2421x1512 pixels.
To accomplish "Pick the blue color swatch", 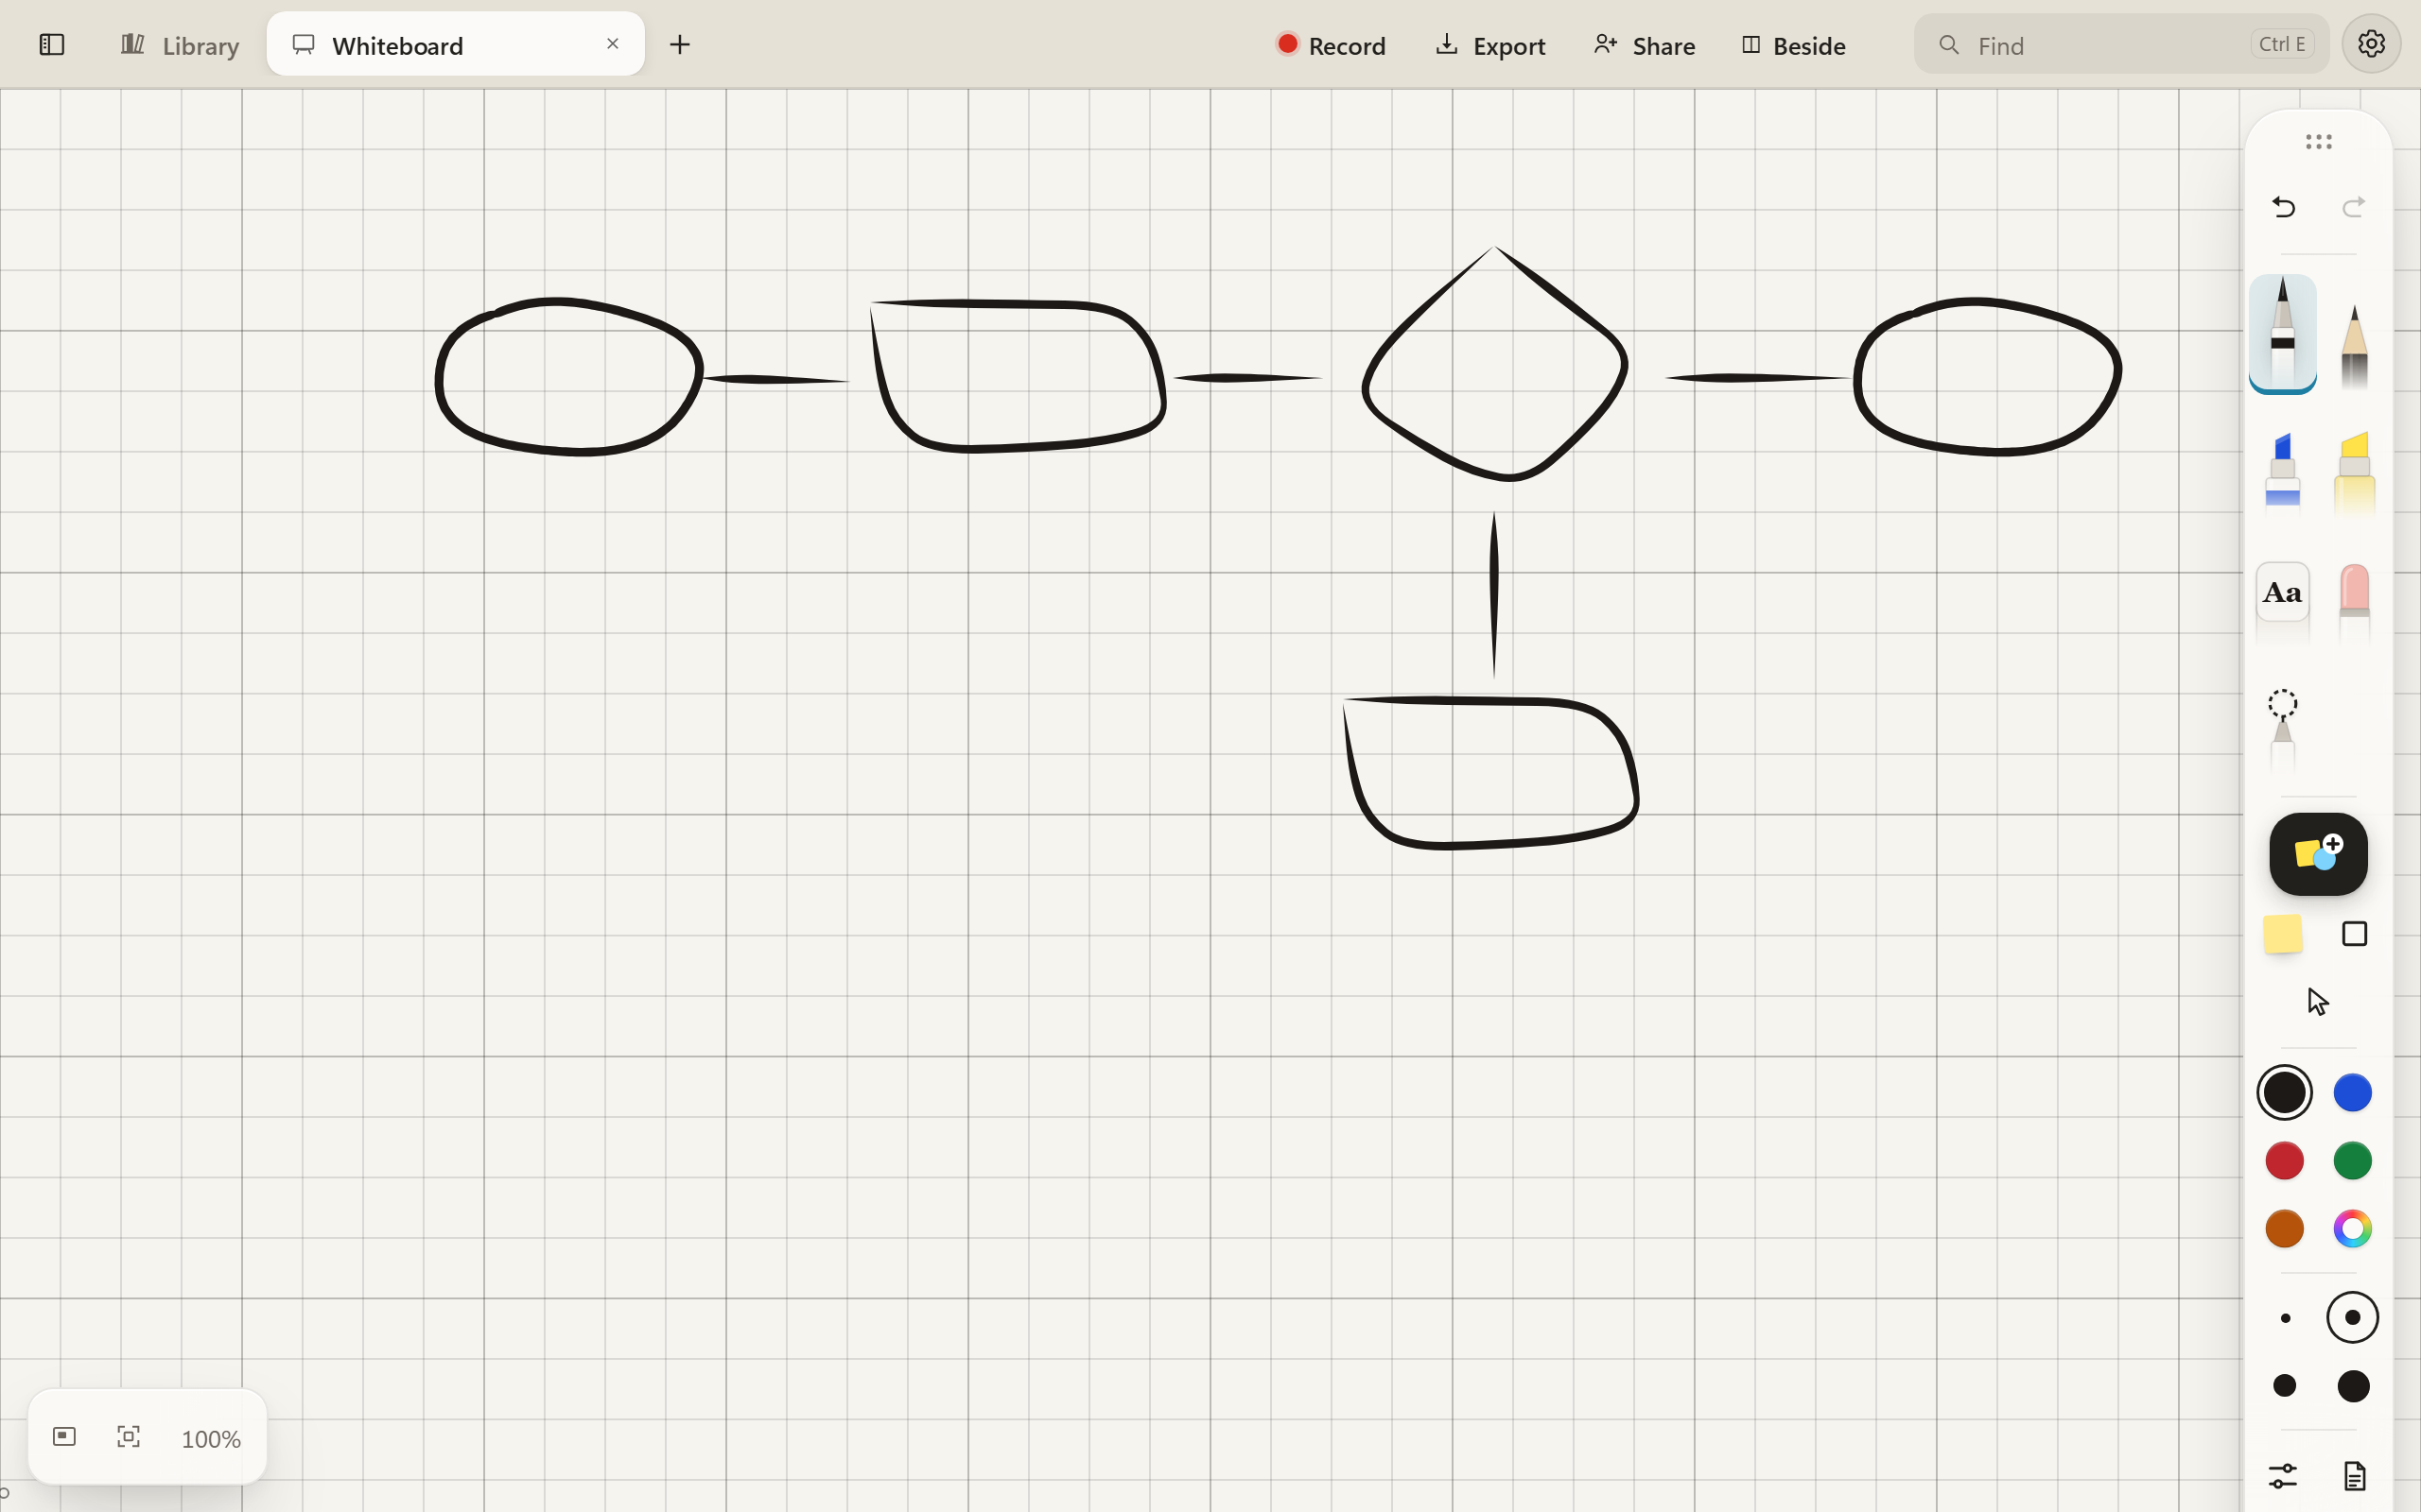I will pyautogui.click(x=2353, y=1092).
